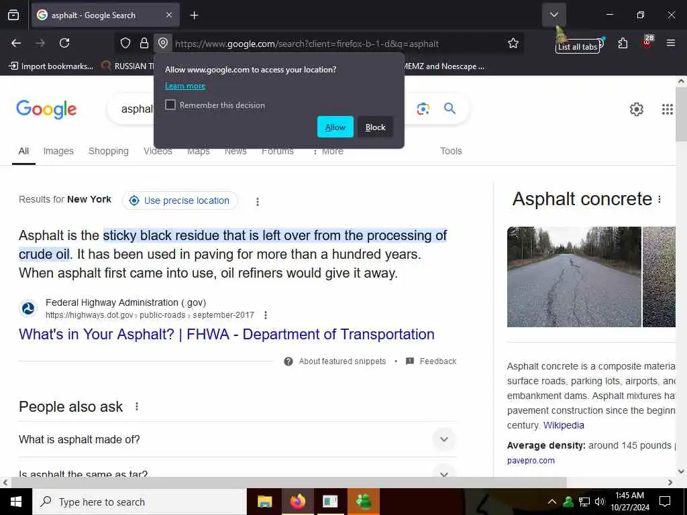Viewport: 687px width, 515px height.
Task: Open the notifications action center
Action: (x=665, y=502)
